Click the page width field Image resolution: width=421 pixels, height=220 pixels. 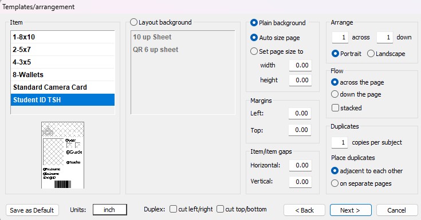(300, 65)
